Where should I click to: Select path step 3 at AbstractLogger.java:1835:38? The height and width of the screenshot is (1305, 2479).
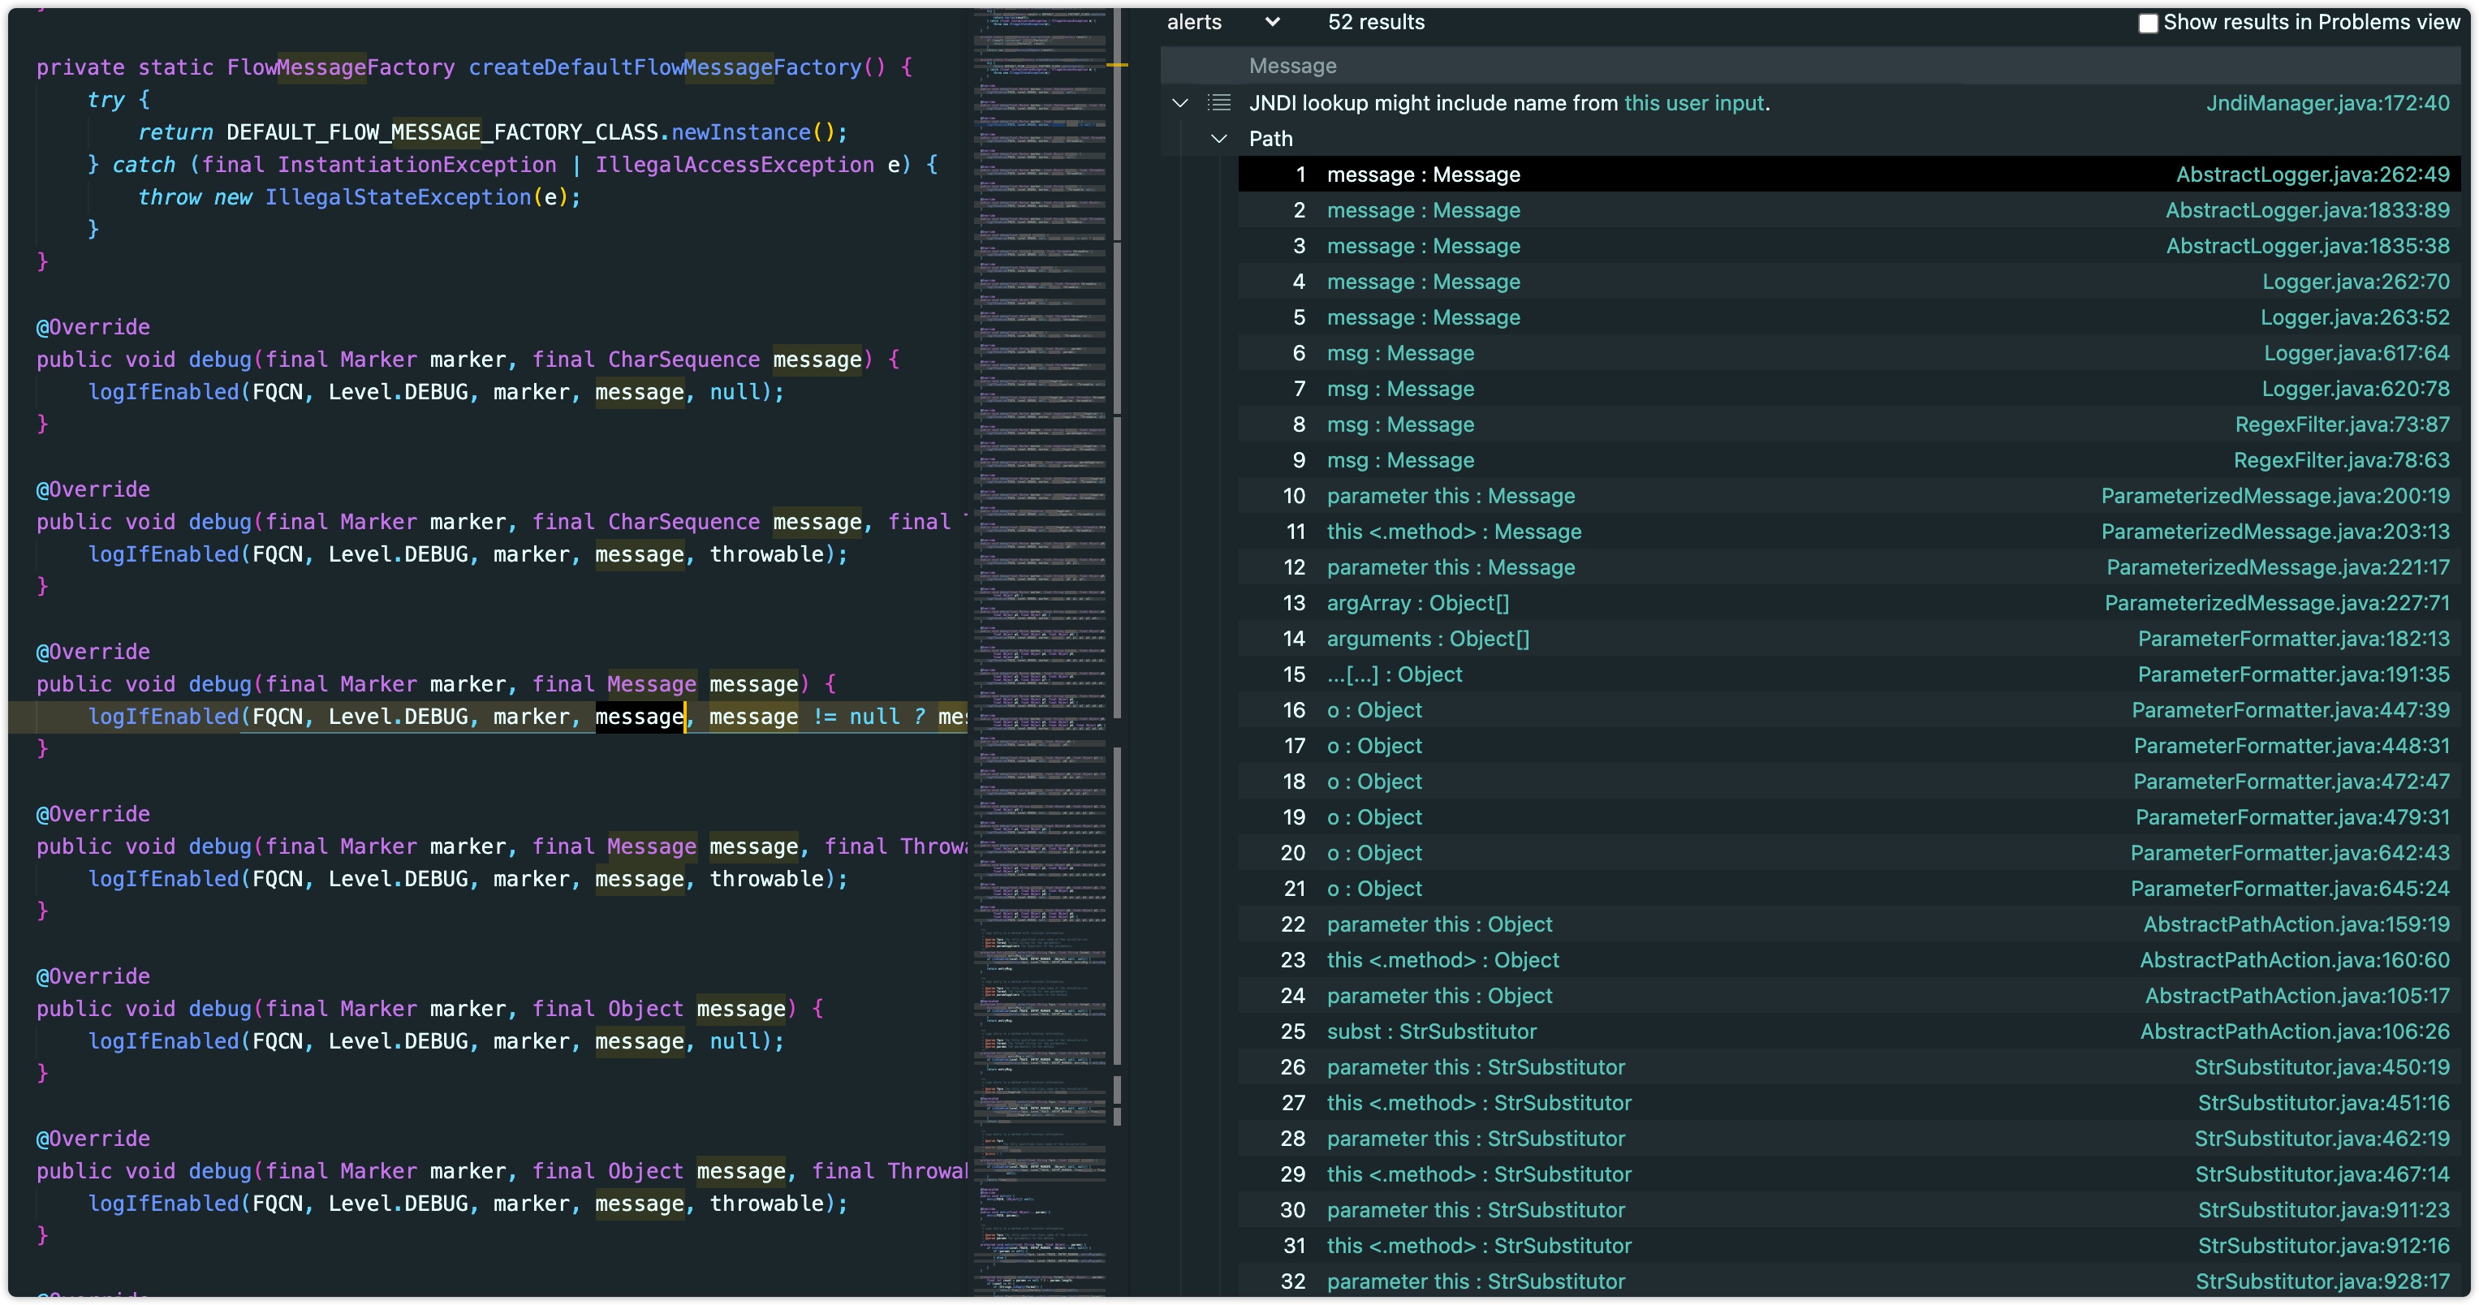click(x=1848, y=245)
